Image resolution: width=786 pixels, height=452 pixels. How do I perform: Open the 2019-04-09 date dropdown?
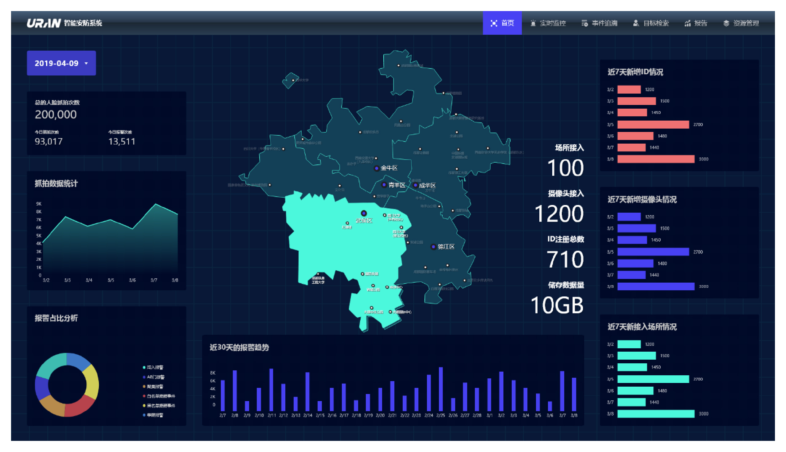tap(61, 63)
